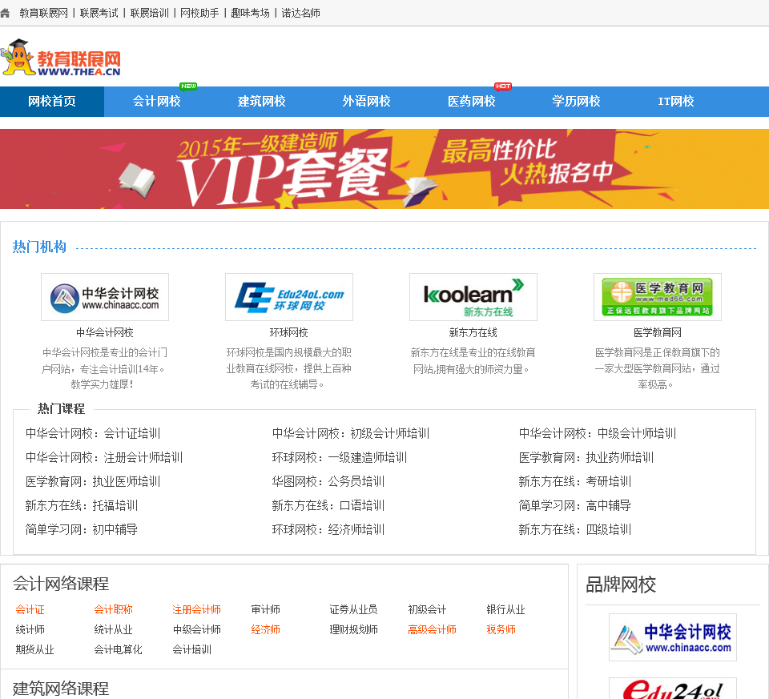The width and height of the screenshot is (769, 699).
Task: Open 中华会计网校 logo under 品牌网校
Action: pyautogui.click(x=672, y=637)
